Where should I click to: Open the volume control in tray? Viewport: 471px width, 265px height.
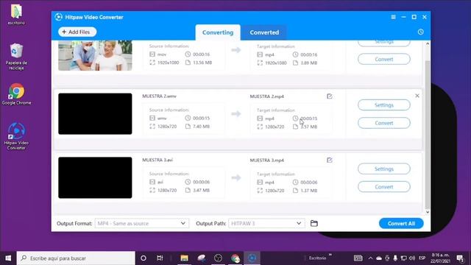[412, 258]
